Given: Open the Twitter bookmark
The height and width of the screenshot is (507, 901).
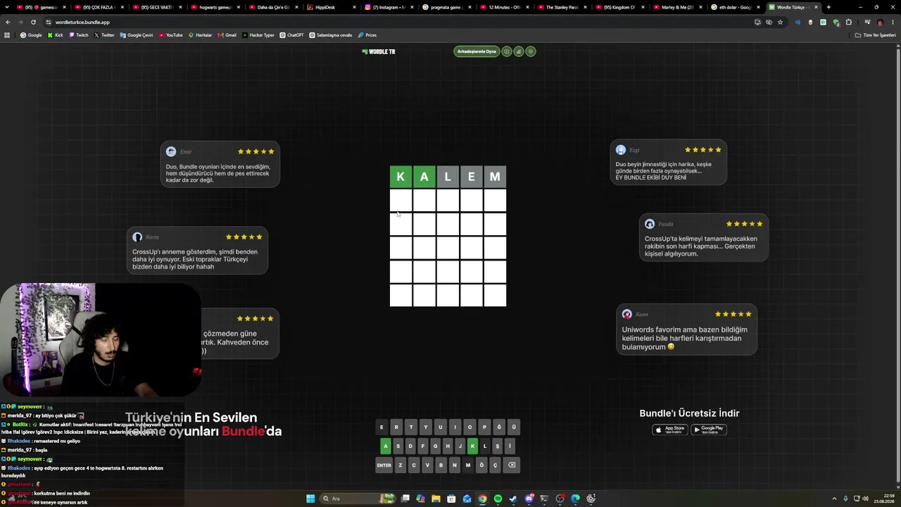Looking at the screenshot, I should 104,35.
